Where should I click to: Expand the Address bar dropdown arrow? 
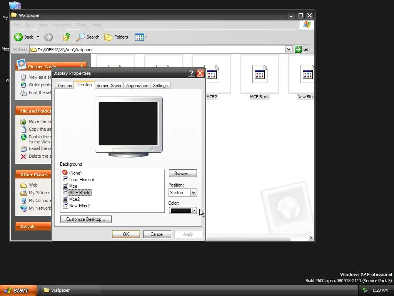coord(289,49)
